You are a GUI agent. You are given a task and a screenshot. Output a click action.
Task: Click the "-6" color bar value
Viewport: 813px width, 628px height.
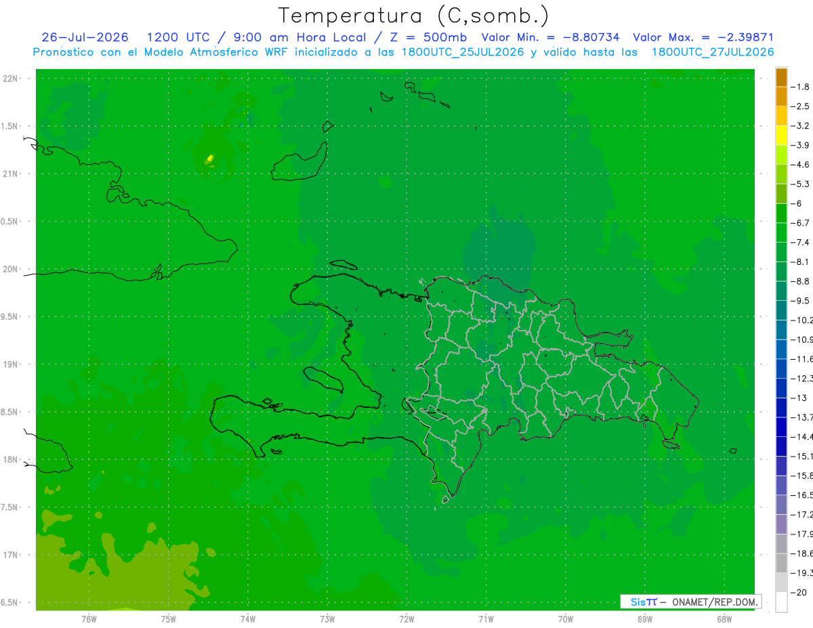[797, 203]
